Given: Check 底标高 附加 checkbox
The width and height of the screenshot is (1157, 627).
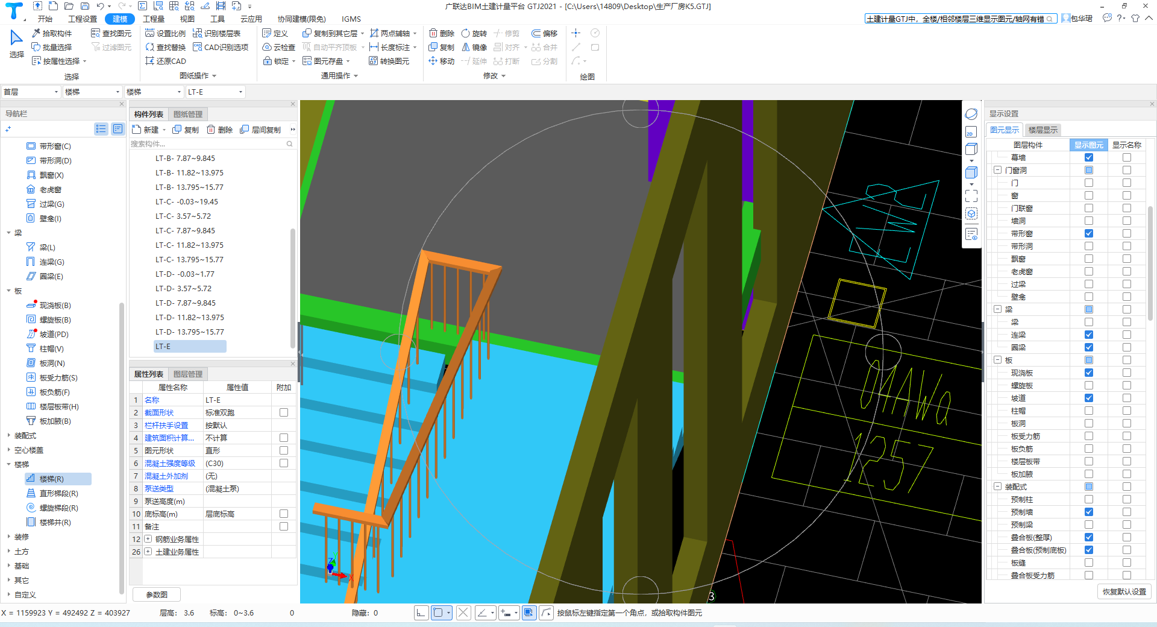Looking at the screenshot, I should click(x=284, y=514).
